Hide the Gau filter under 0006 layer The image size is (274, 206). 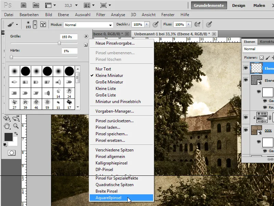click(x=265, y=151)
